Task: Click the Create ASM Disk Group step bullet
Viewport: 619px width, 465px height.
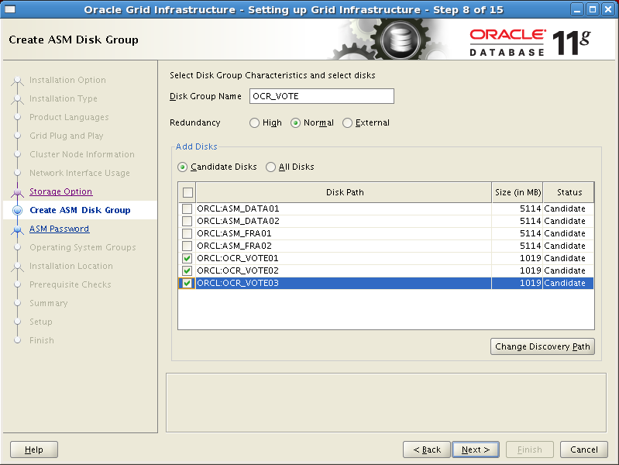Action: coord(17,210)
